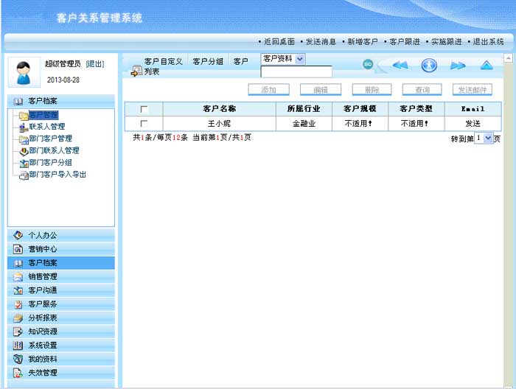Image resolution: width=516 pixels, height=389 pixels.
Task: Select 新增客户 in top menu
Action: tap(362, 42)
